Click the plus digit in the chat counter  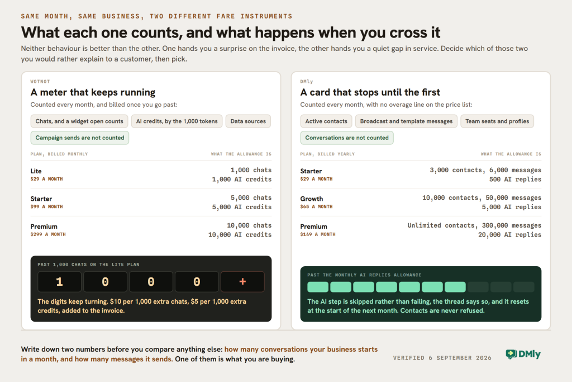[242, 281]
